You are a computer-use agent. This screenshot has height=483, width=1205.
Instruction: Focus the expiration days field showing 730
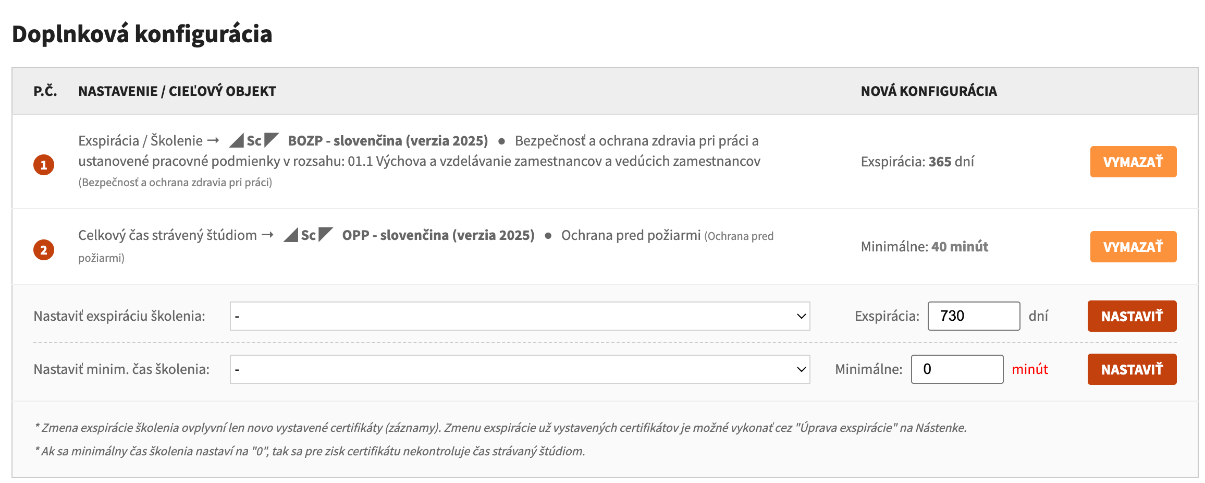pyautogui.click(x=974, y=316)
